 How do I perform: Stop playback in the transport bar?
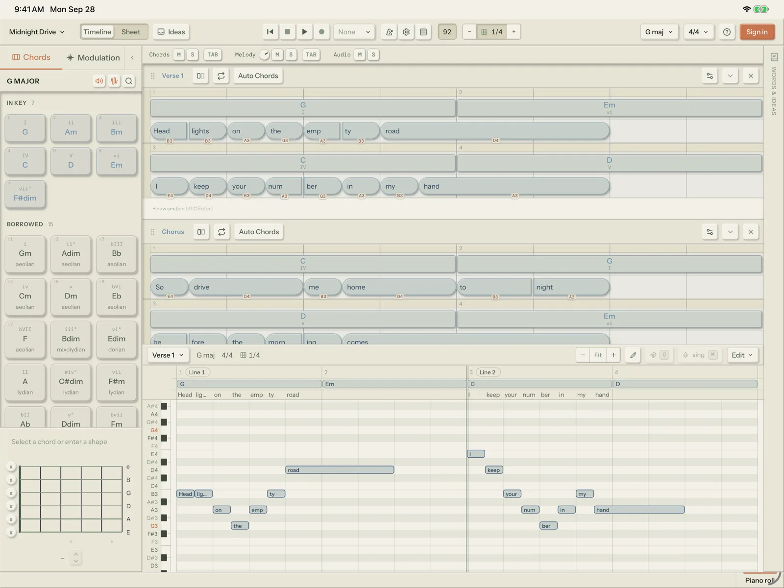point(288,32)
